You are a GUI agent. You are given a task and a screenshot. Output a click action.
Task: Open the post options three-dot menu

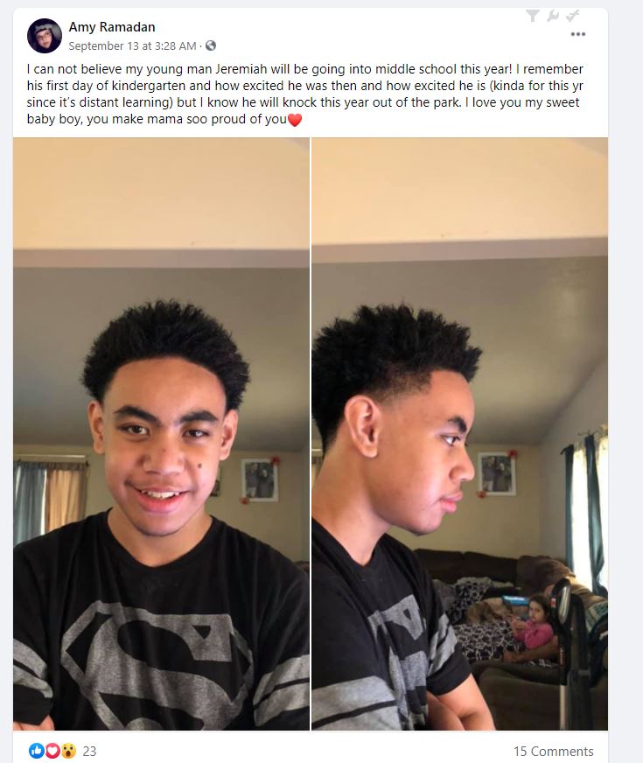(577, 34)
